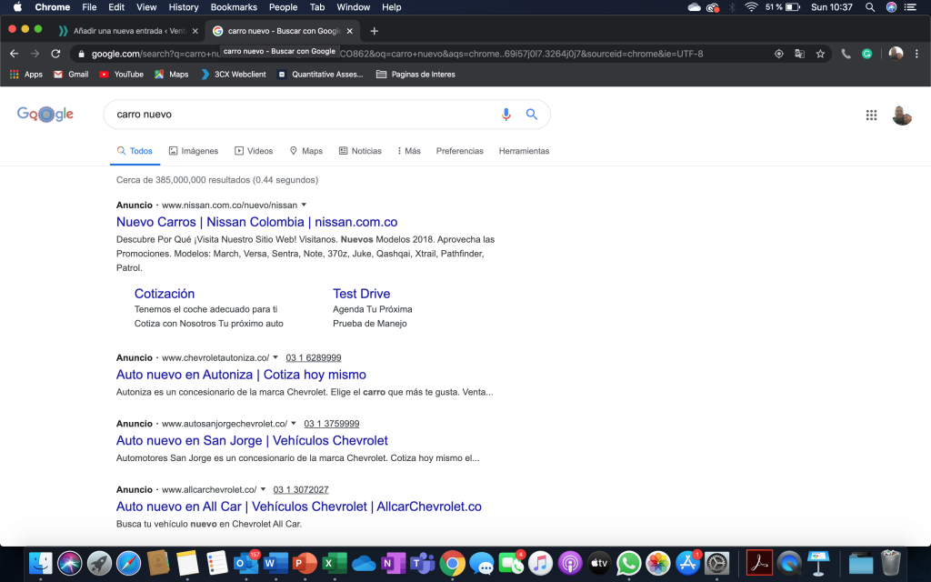Click the forward navigation arrow
The width and height of the screenshot is (931, 582).
[x=35, y=54]
